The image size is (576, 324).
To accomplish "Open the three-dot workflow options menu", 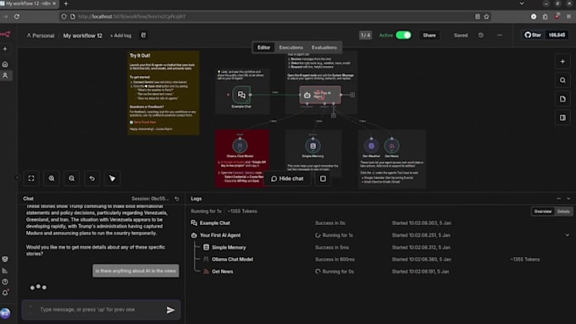I will [x=500, y=36].
